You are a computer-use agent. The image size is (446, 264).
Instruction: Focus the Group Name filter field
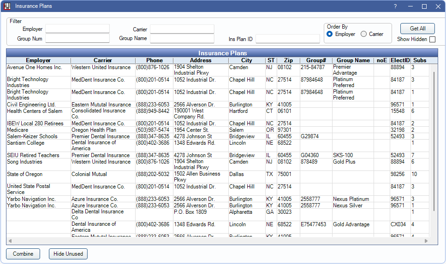coord(182,38)
